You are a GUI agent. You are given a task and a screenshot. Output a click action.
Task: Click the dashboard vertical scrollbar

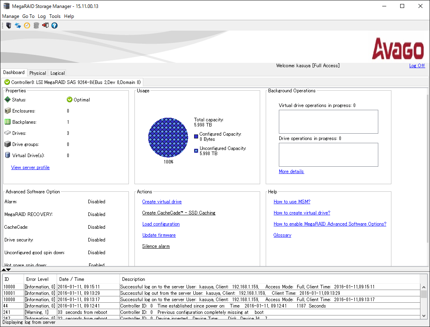click(x=428, y=168)
